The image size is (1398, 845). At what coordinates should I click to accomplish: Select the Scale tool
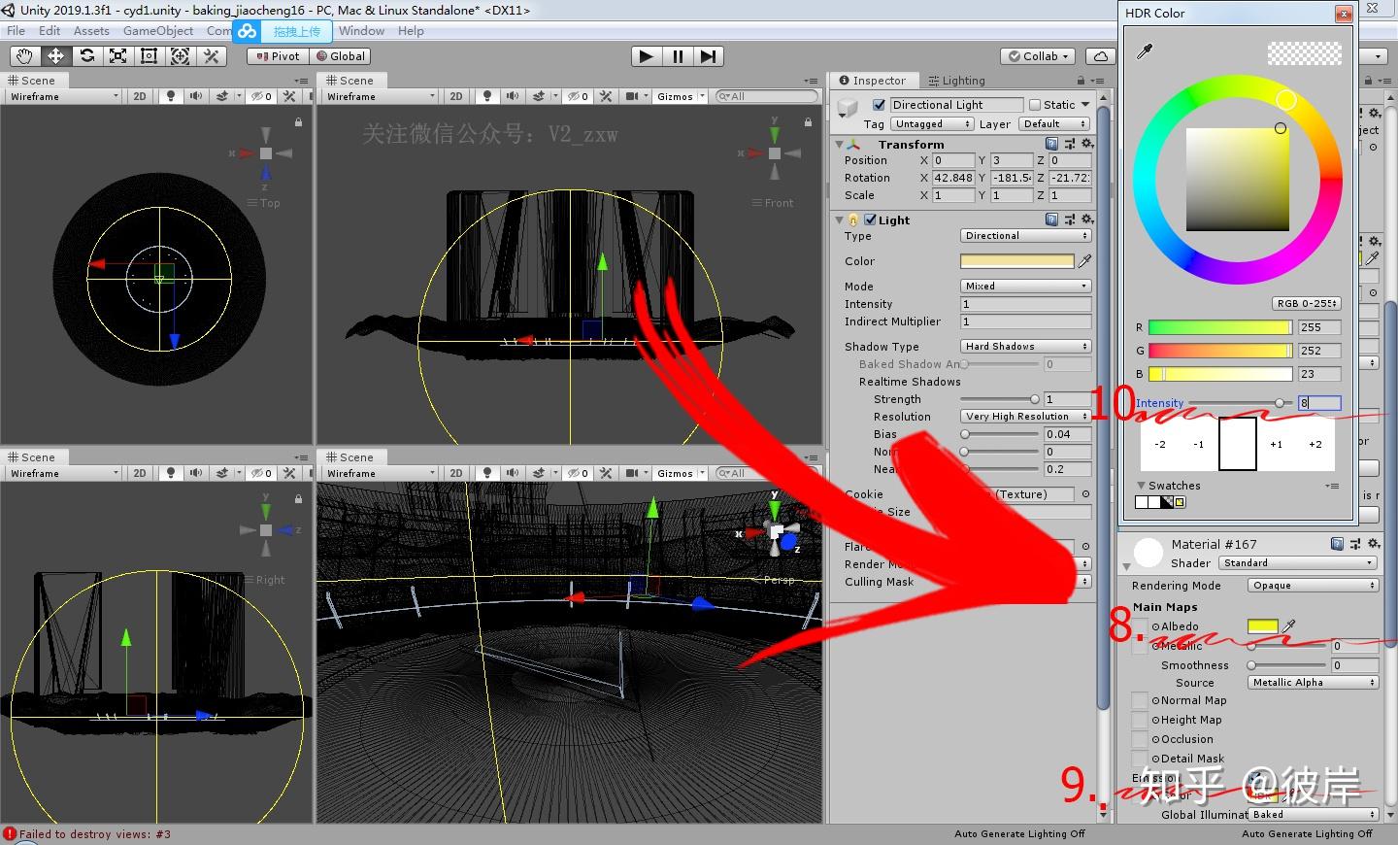click(x=117, y=56)
